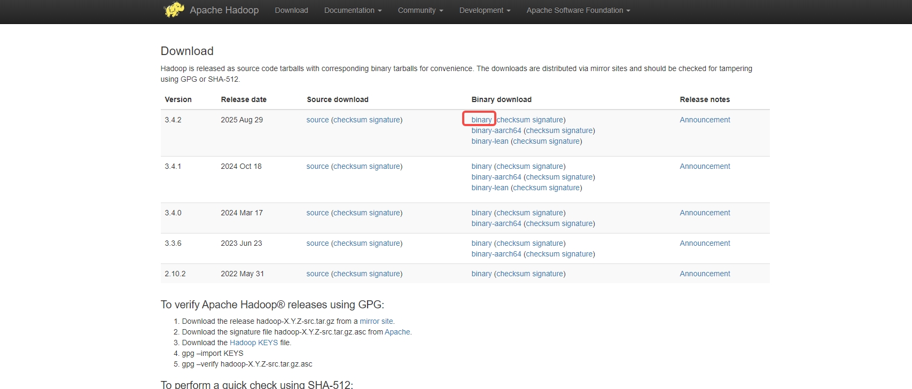
Task: Click the '2025 Aug 29' release date
Action: [242, 120]
